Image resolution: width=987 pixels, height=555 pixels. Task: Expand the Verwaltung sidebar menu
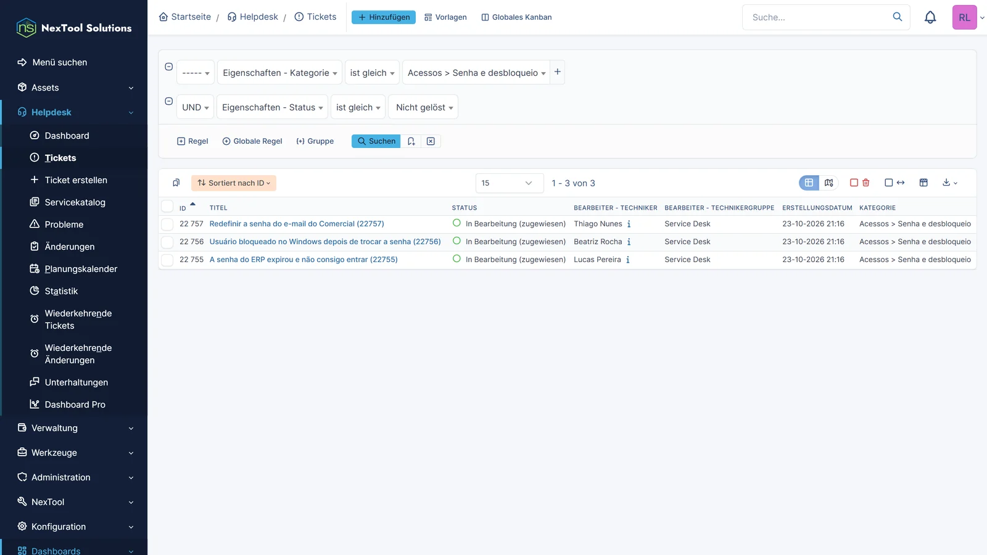point(74,428)
